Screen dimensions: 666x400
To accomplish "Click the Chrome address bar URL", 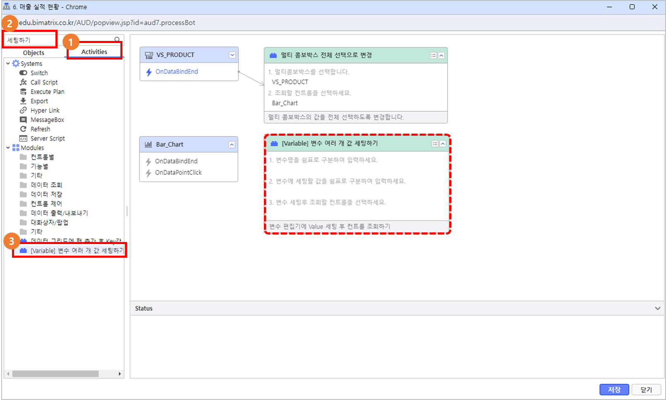I will [x=107, y=23].
